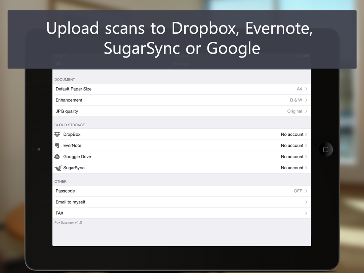Expand chevron in the SugarSync row
Image resolution: width=364 pixels, height=273 pixels.
point(306,167)
